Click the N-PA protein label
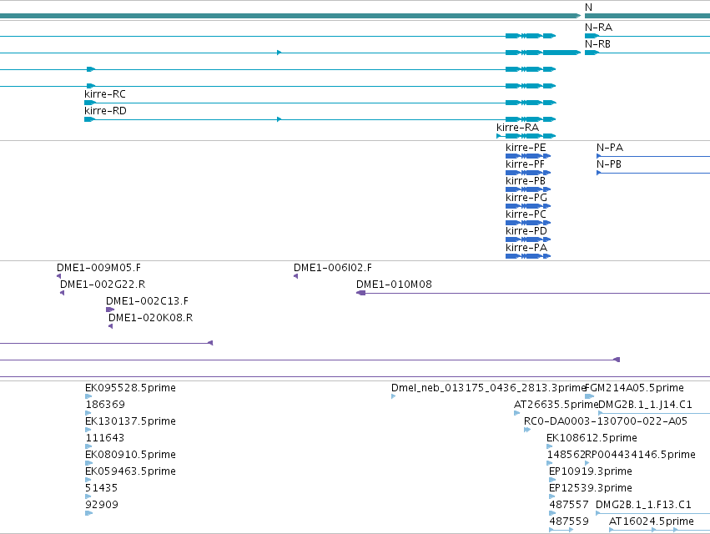Image resolution: width=710 pixels, height=534 pixels. tap(610, 148)
